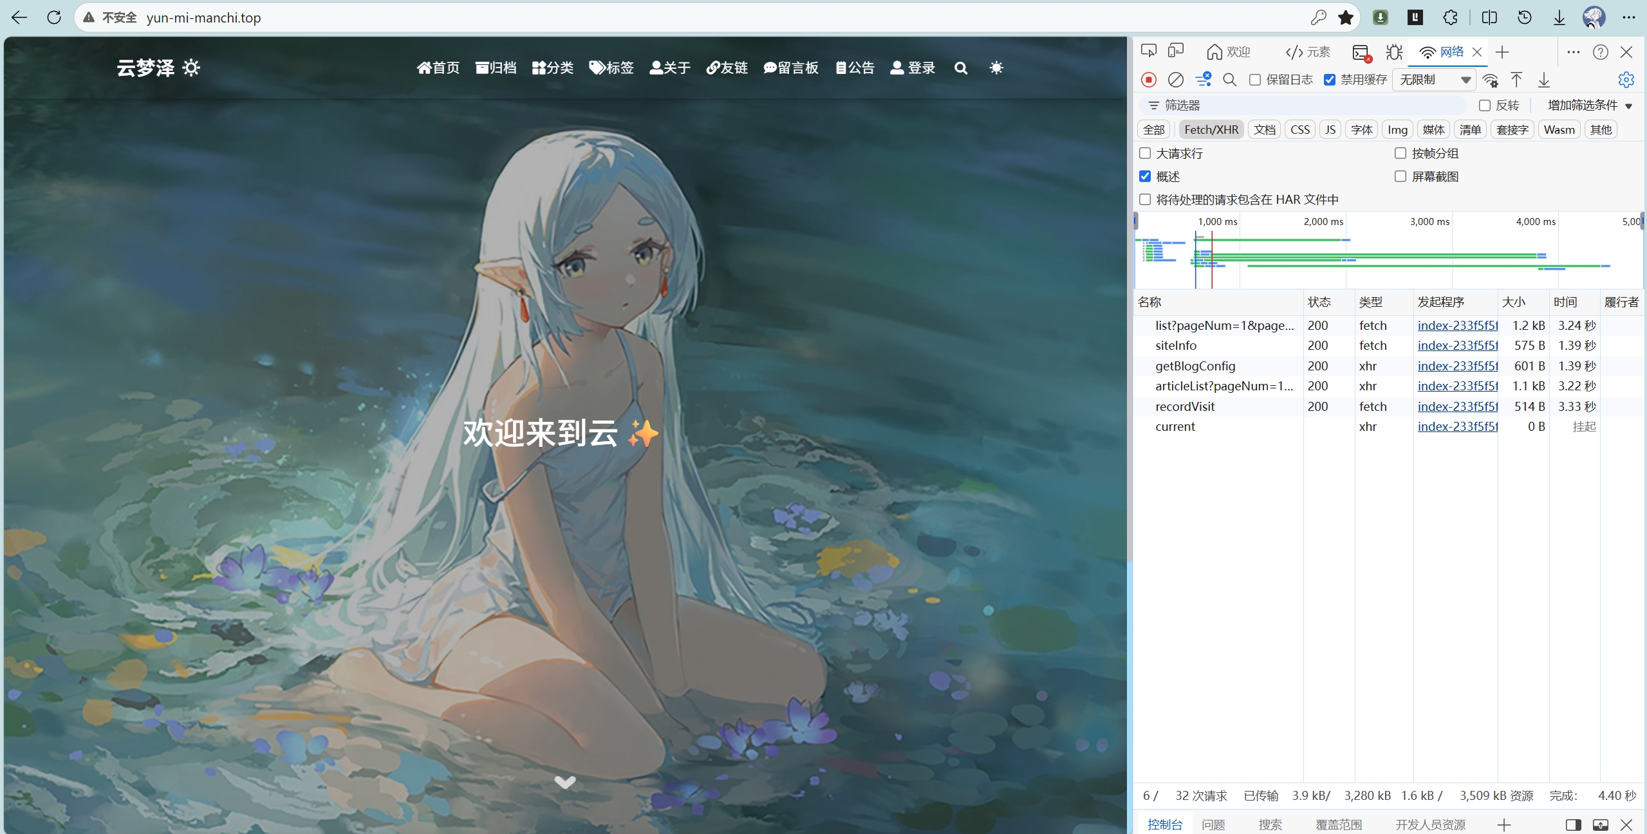Open network panel settings gear
This screenshot has width=1647, height=834.
click(1626, 80)
